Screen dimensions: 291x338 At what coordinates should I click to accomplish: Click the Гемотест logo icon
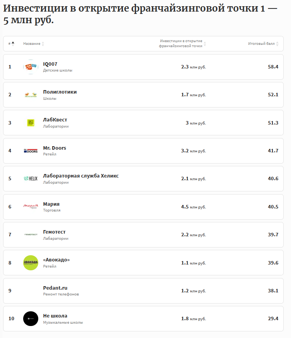[31, 235]
